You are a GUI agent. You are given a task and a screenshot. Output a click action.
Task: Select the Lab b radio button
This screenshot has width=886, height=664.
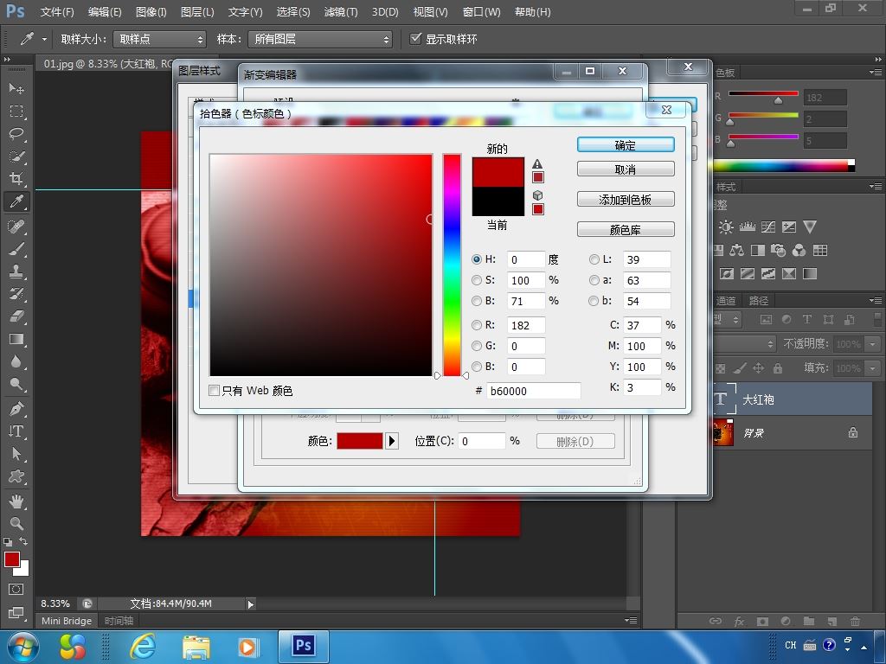(x=594, y=301)
